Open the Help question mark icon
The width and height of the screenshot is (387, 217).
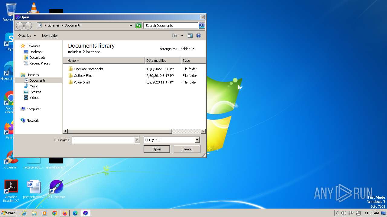tap(199, 36)
